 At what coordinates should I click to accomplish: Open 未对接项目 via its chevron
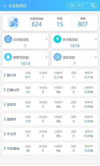pyautogui.click(x=96, y=39)
